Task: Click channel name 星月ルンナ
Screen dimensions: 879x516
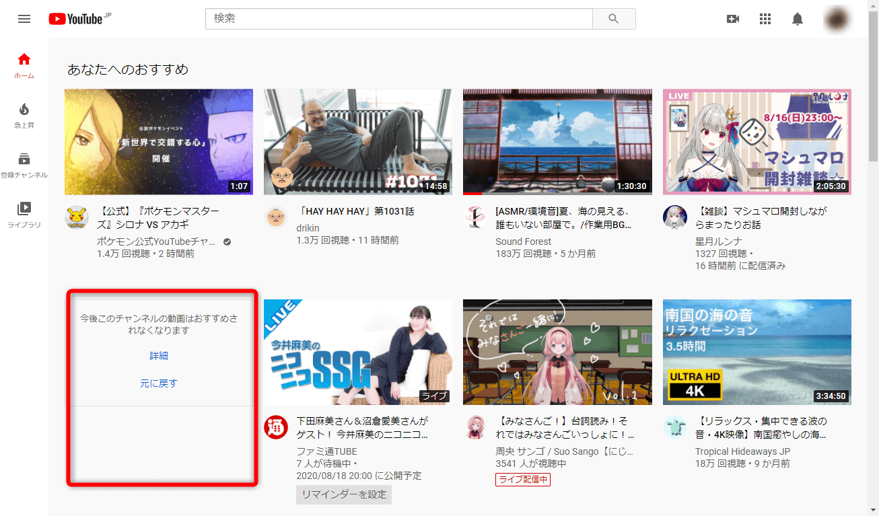Action: (x=719, y=242)
